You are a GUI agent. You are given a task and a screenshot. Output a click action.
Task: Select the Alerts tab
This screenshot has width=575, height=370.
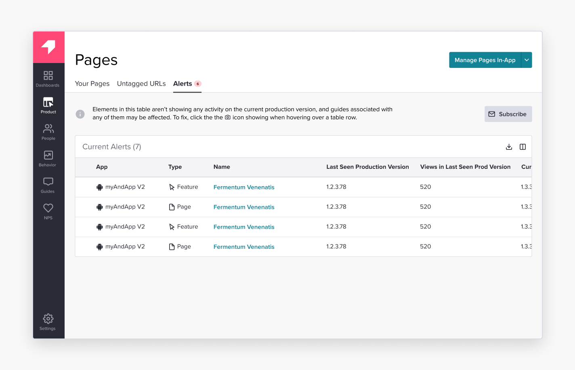183,84
